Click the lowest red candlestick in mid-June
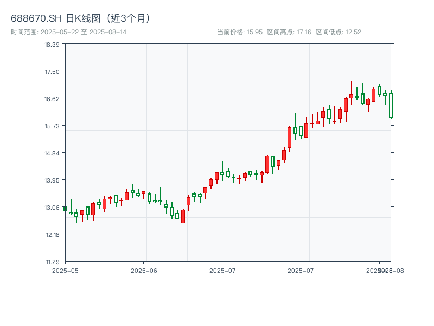Screen dimensions: 434x326 [x=183, y=216]
